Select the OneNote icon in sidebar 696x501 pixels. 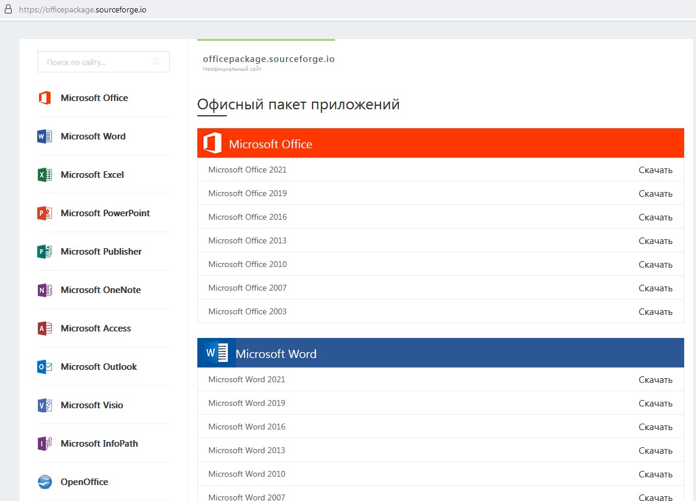44,290
